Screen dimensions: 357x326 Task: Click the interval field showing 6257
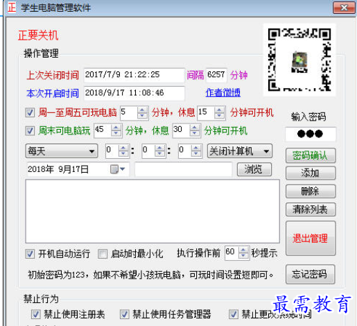216,75
